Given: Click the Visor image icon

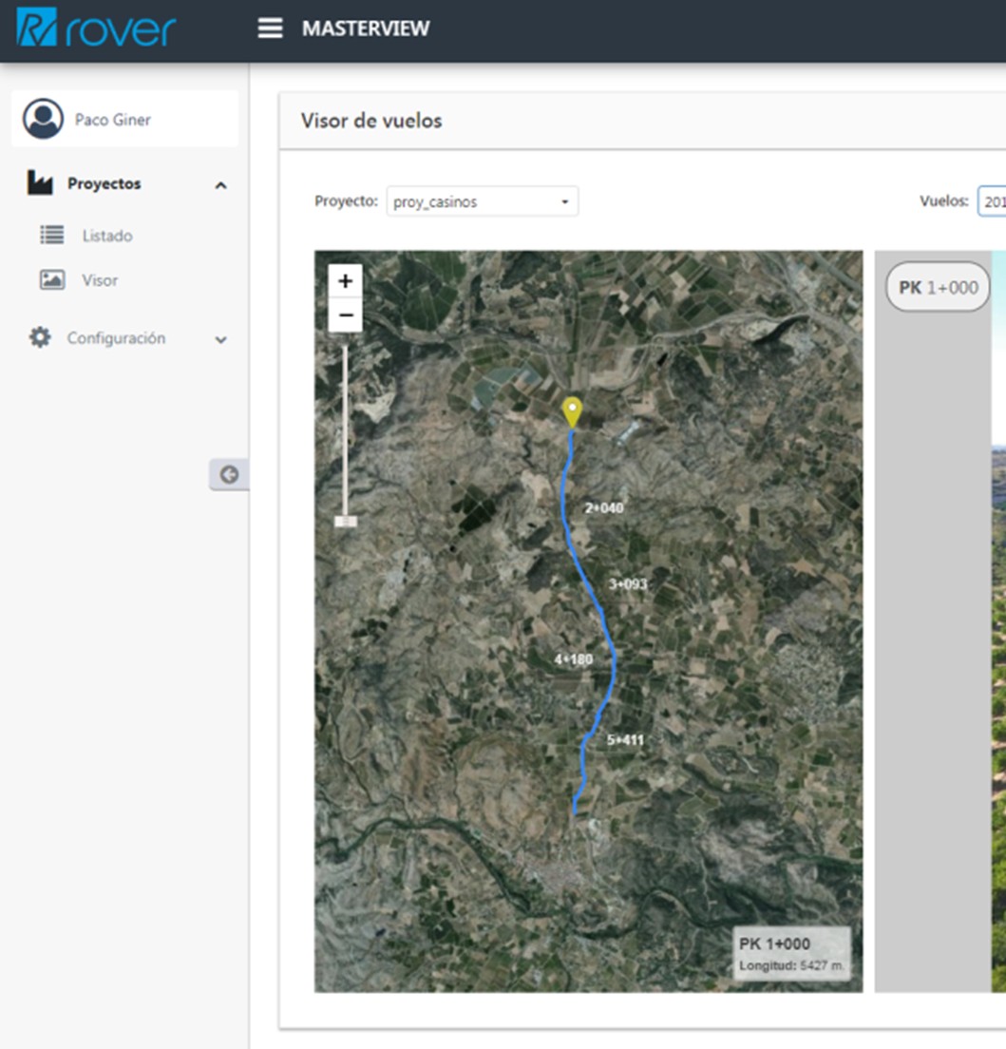Looking at the screenshot, I should [52, 279].
